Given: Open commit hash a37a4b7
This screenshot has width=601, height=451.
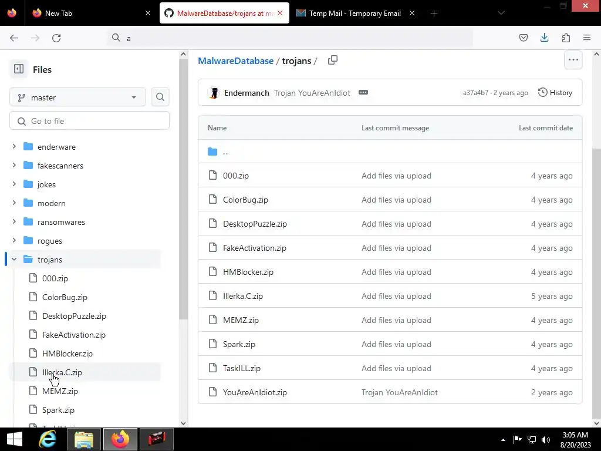Looking at the screenshot, I should tap(475, 93).
